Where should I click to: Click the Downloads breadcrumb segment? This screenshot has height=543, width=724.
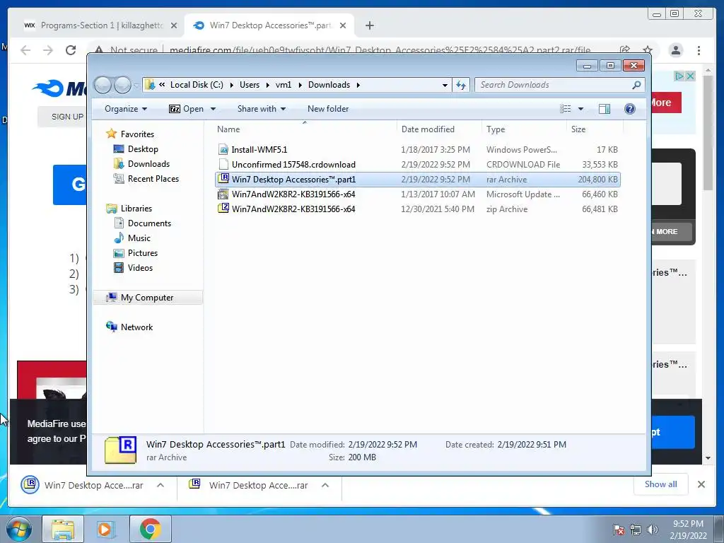[329, 85]
